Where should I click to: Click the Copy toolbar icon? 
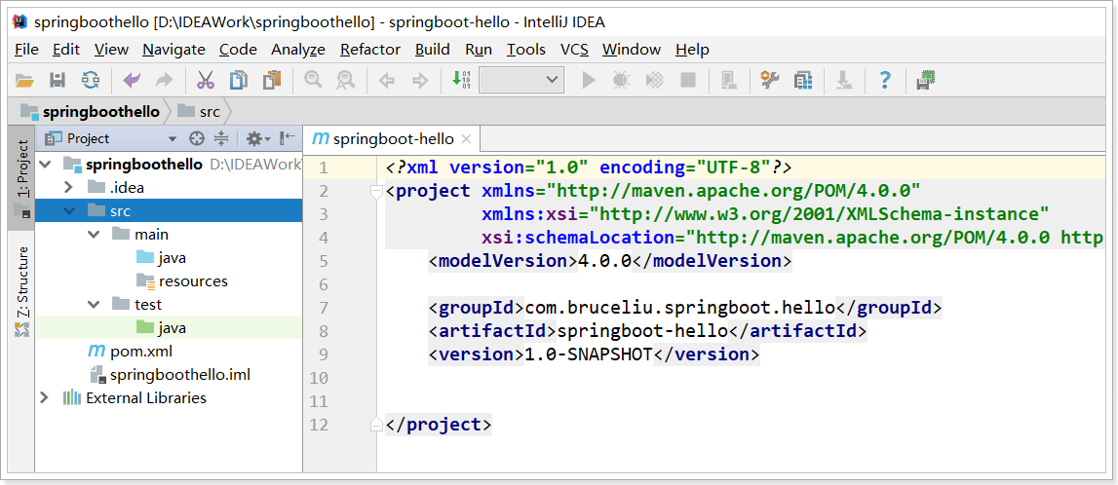coord(238,80)
